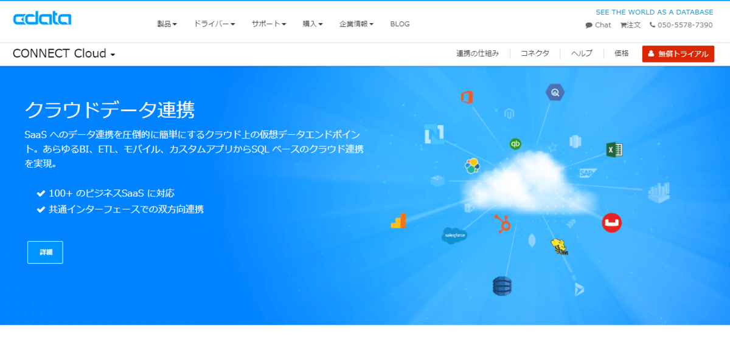The width and height of the screenshot is (730, 348).
Task: Click the Google BigQuery hexagon icon
Action: point(555,92)
